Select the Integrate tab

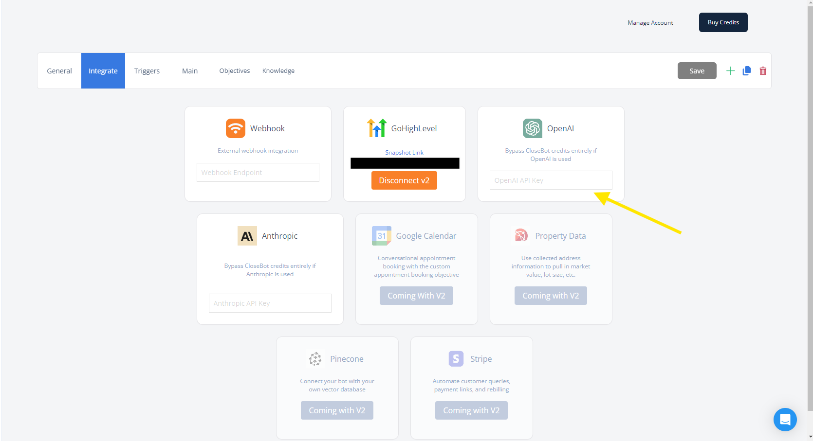tap(103, 71)
